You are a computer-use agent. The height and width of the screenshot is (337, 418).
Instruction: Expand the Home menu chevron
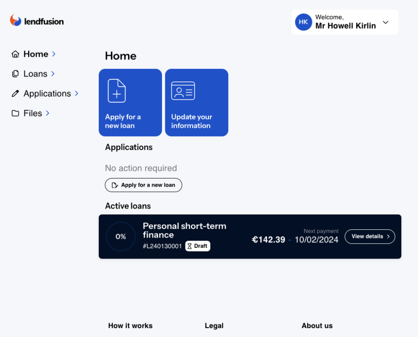[x=54, y=54]
